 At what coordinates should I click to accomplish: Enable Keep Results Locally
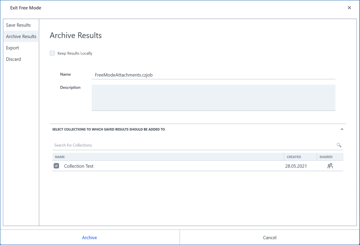tap(52, 53)
